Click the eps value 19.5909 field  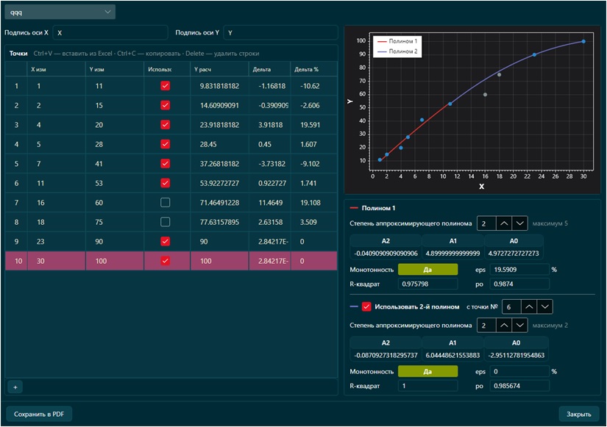(x=519, y=270)
